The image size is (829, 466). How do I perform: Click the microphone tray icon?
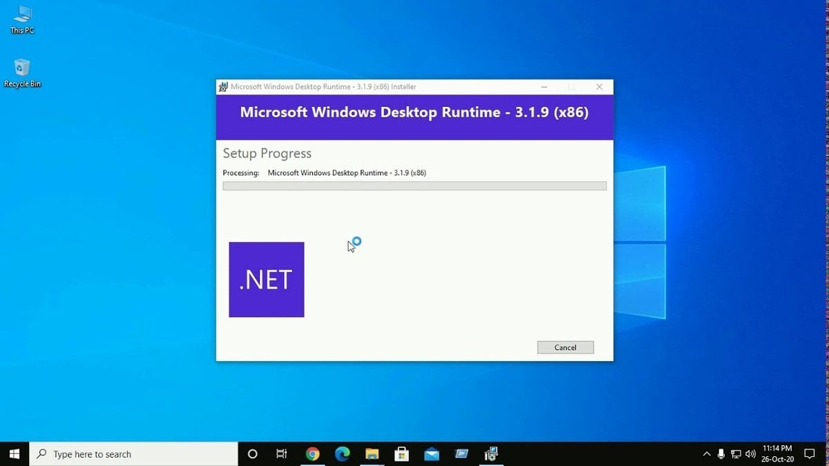point(721,454)
